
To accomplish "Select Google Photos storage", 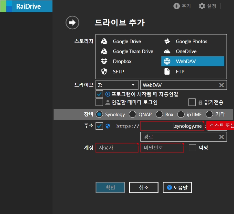I will (193, 42).
